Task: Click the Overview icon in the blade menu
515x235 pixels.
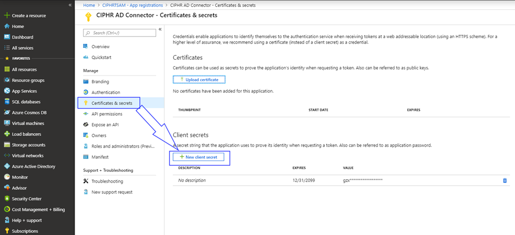Action: coord(85,47)
